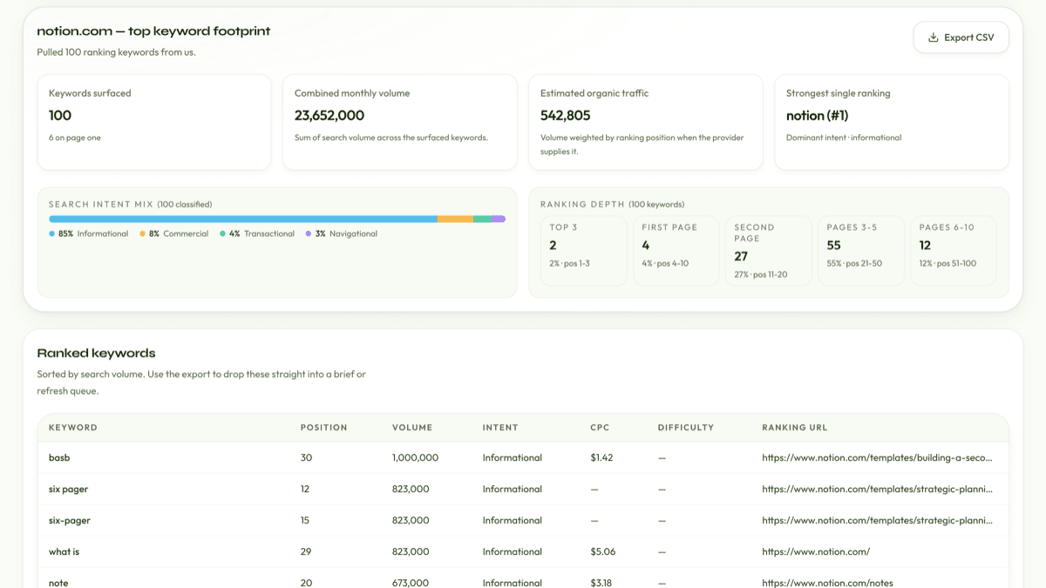Image resolution: width=1046 pixels, height=588 pixels.
Task: Open the https://www.notion.com/ ranking URL
Action: [x=816, y=551]
